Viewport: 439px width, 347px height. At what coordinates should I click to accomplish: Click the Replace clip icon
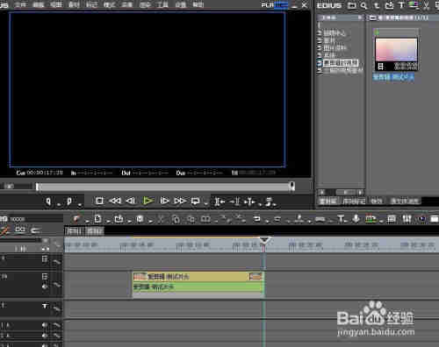point(205,219)
